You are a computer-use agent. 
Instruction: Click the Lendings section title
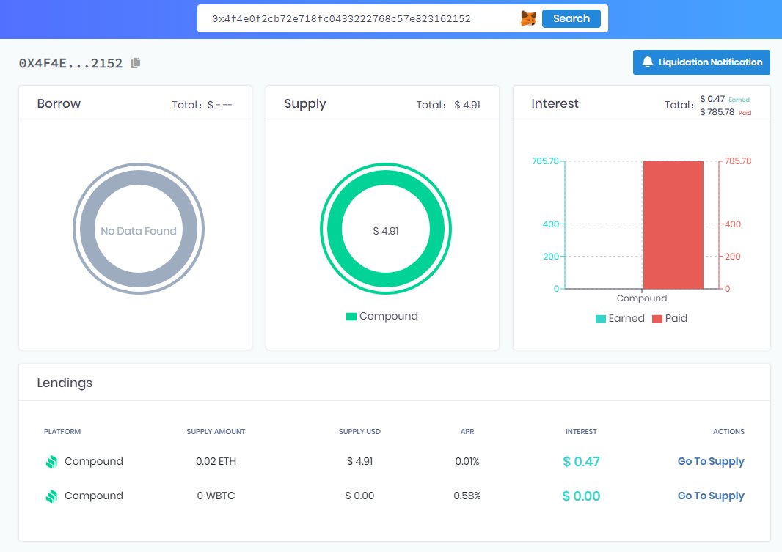[65, 383]
